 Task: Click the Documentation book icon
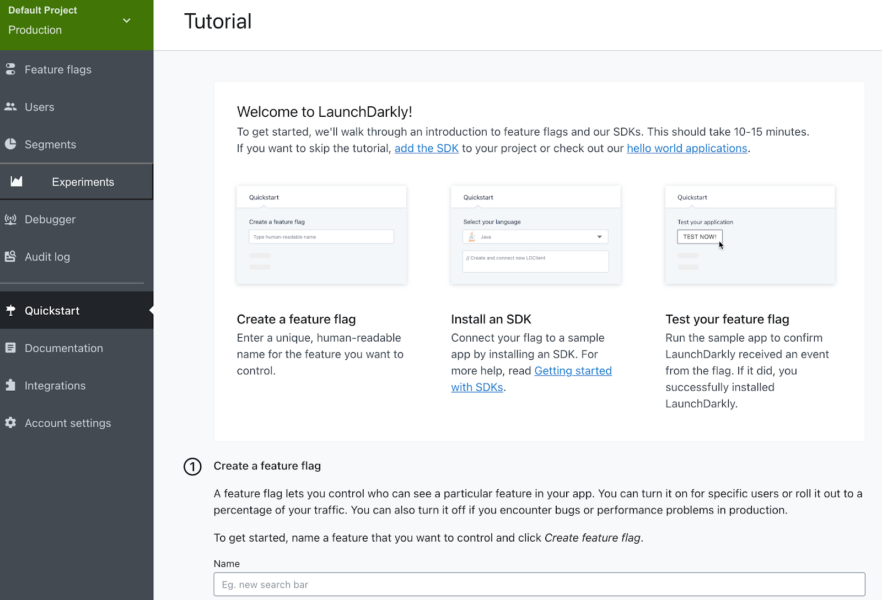point(11,348)
